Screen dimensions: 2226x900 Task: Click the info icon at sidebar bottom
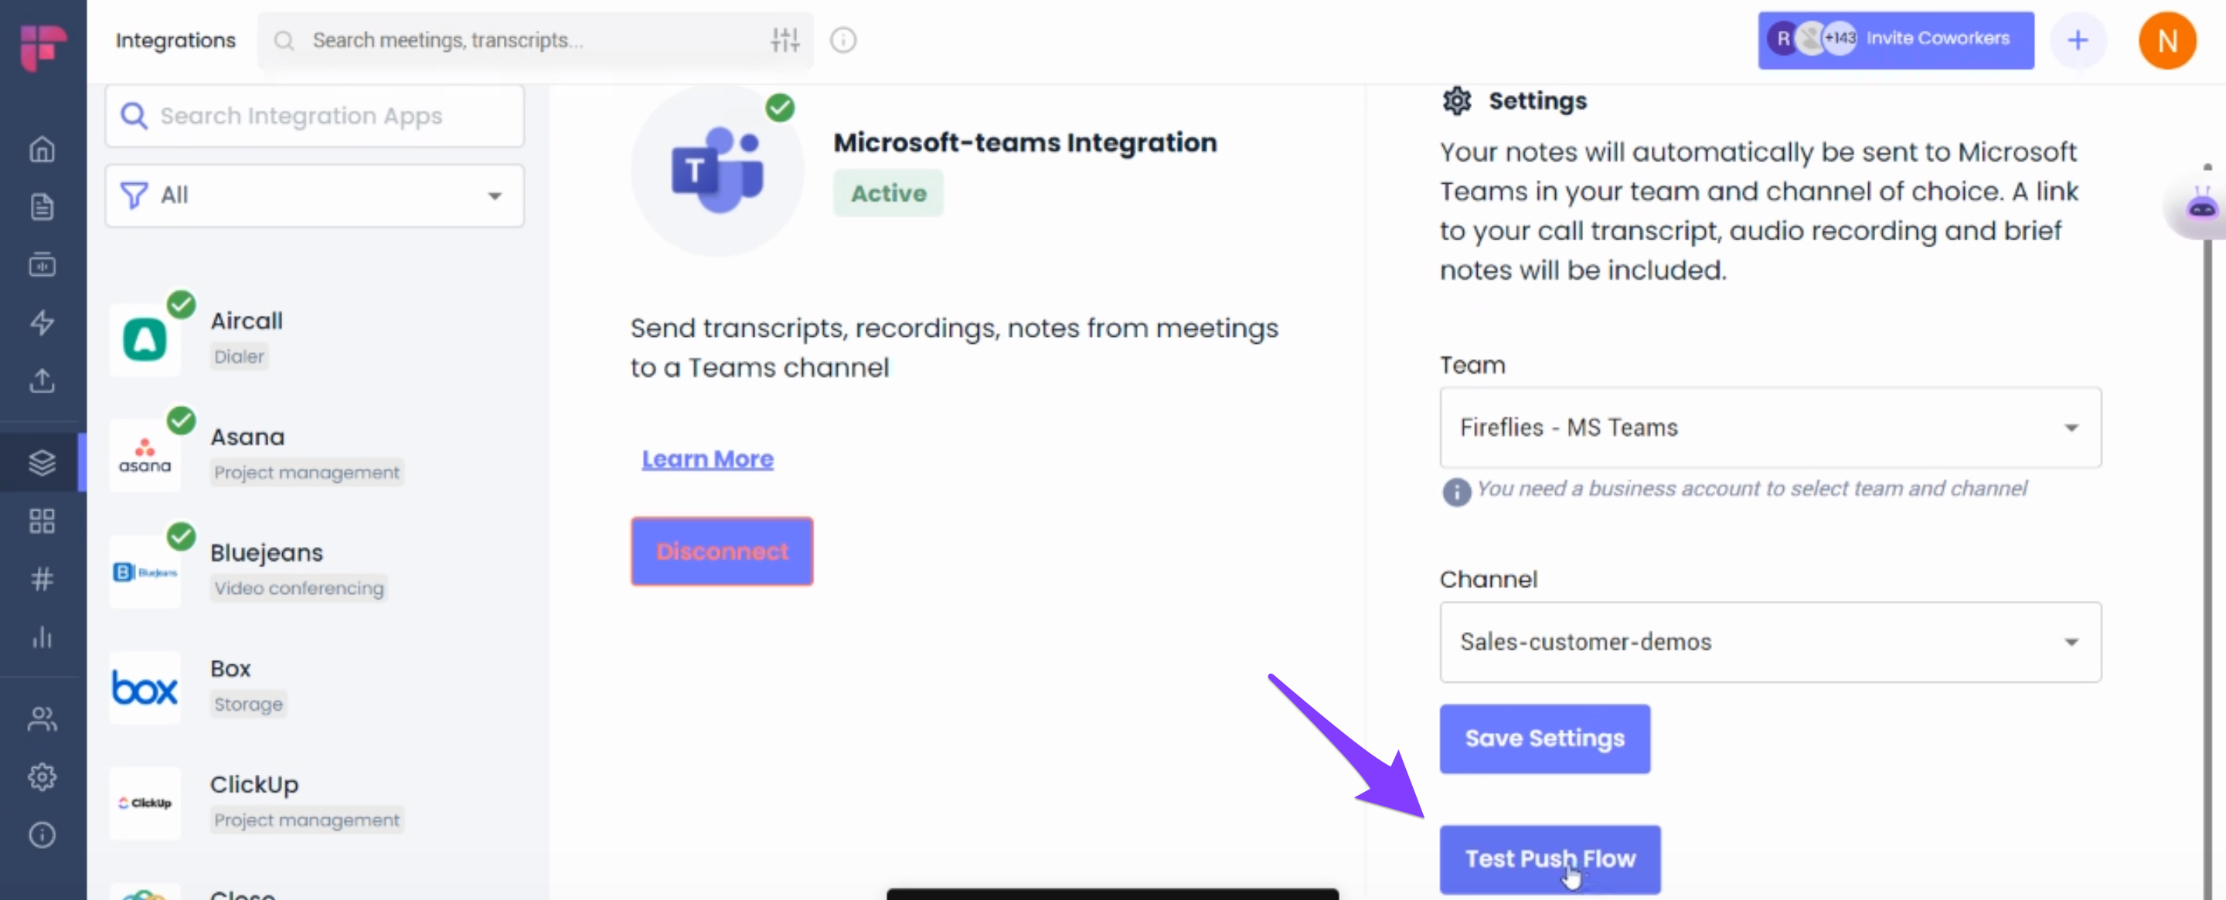[43, 834]
